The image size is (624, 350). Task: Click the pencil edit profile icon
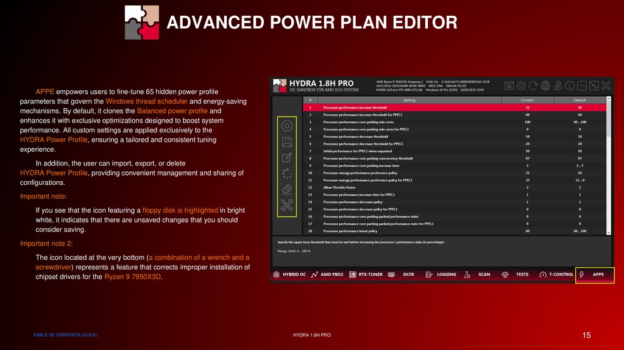[x=286, y=158]
